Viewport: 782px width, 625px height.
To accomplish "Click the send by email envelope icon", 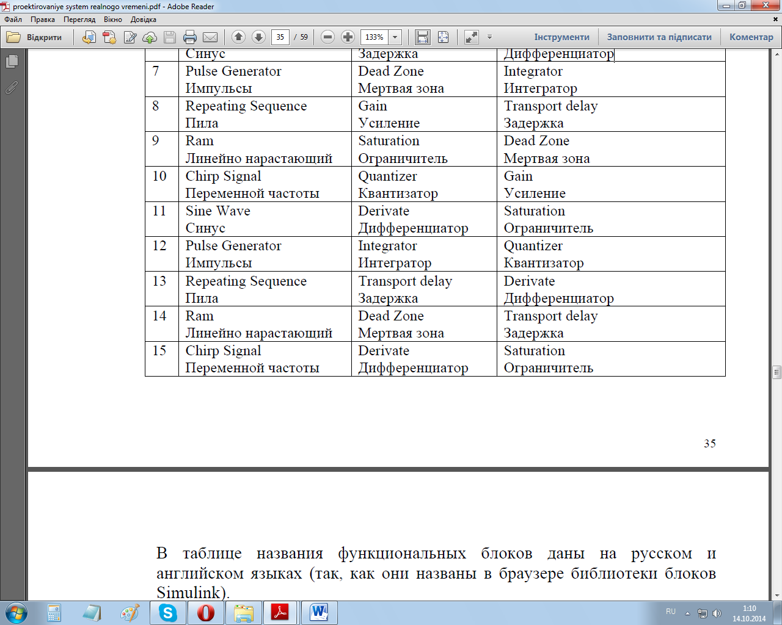I will click(210, 37).
